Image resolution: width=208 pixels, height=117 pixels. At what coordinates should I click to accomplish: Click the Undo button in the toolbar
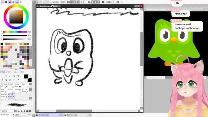(37, 2)
